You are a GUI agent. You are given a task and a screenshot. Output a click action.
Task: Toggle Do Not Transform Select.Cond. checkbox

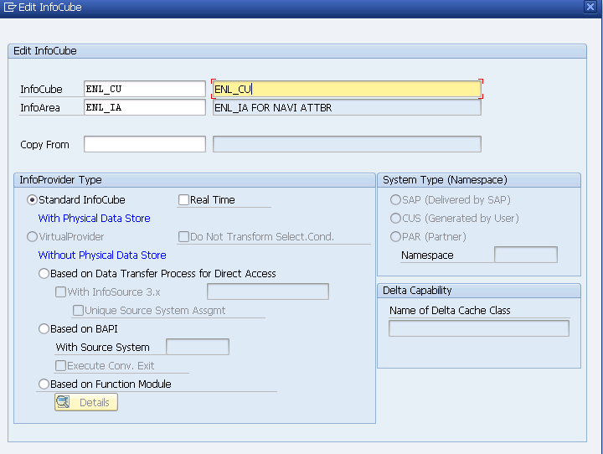tap(183, 236)
